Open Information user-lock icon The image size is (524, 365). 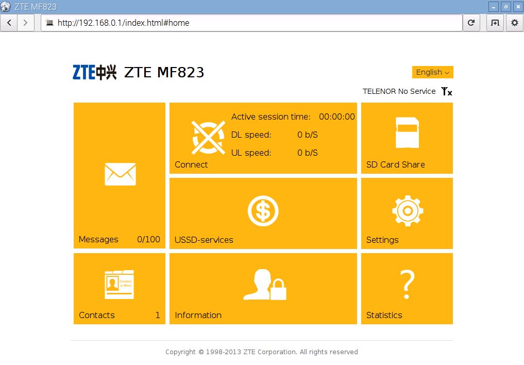click(265, 285)
